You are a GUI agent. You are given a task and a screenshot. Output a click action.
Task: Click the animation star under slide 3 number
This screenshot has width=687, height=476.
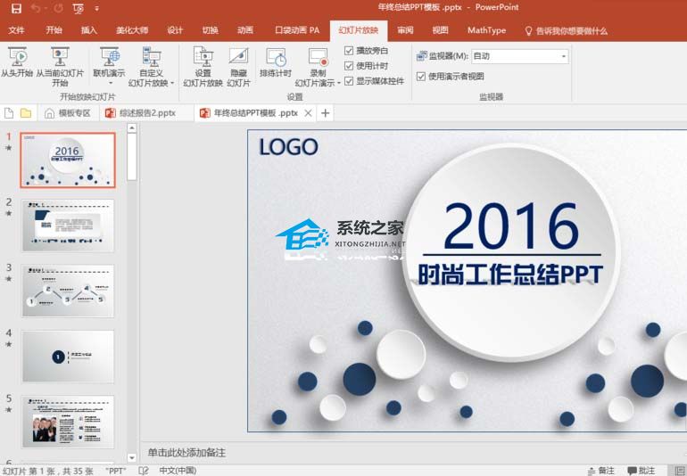pyautogui.click(x=8, y=279)
